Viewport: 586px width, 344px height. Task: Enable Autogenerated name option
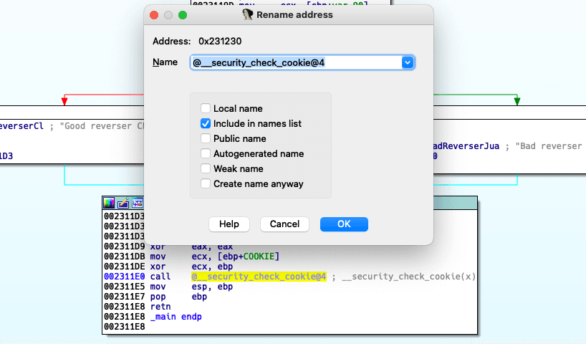[206, 153]
